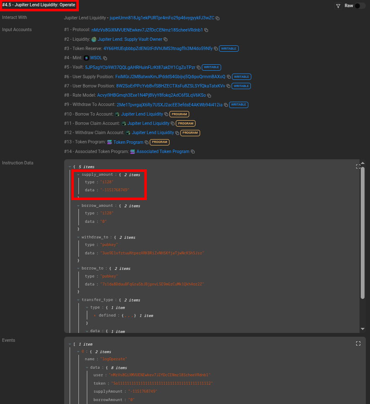Image resolution: width=370 pixels, height=404 pixels.
Task: Copy the WSOL mint address
Action: [105, 58]
